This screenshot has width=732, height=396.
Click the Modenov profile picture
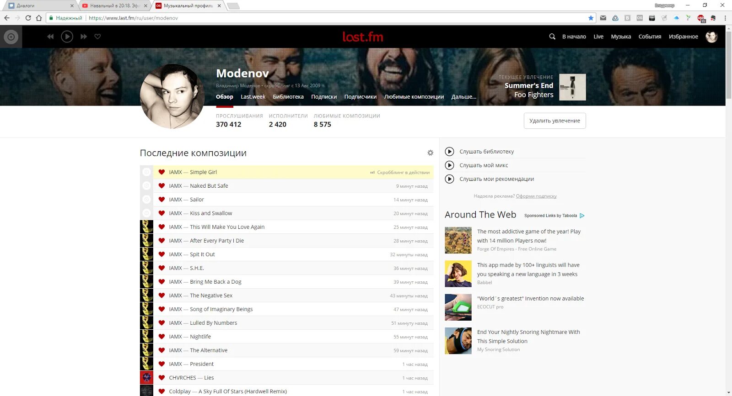[x=172, y=96]
